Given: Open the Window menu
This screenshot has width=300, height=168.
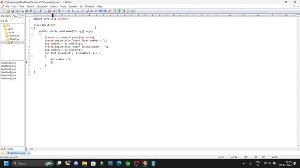Looking at the screenshot, I should [90, 7].
